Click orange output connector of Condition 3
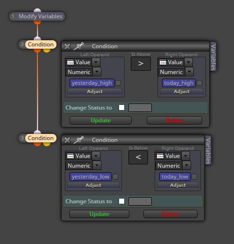The image size is (234, 244). click(37, 144)
